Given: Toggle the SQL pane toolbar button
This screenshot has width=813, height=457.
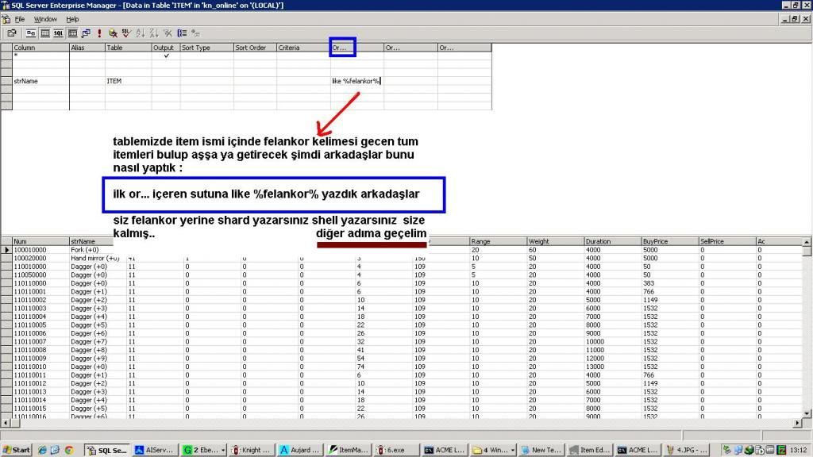Looking at the screenshot, I should [x=58, y=33].
